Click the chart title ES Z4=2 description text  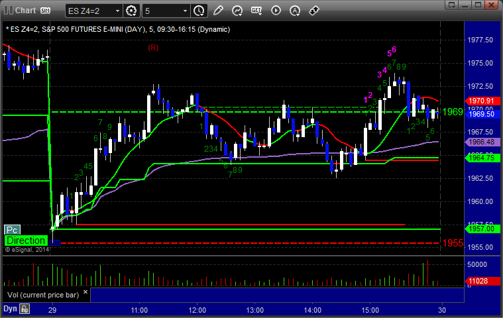click(118, 30)
